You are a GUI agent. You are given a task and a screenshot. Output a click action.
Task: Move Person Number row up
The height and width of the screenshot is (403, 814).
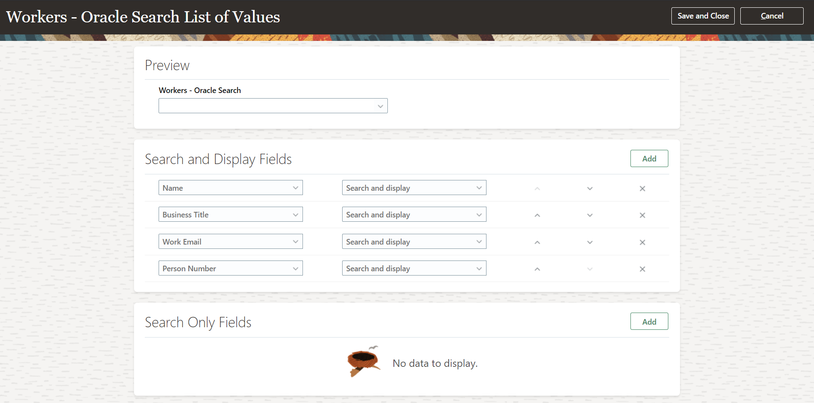pos(537,269)
